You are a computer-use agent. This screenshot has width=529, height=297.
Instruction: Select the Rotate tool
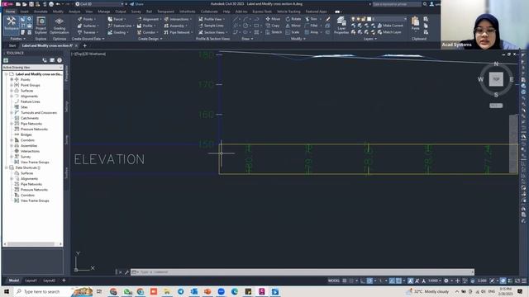pyautogui.click(x=293, y=19)
